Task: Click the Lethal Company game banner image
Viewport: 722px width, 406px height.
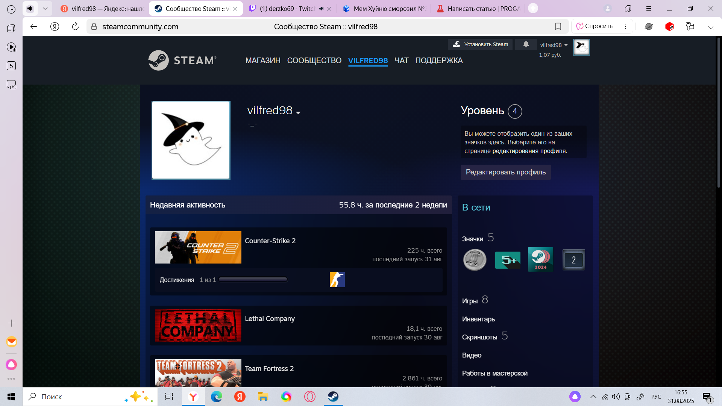Action: point(198,326)
